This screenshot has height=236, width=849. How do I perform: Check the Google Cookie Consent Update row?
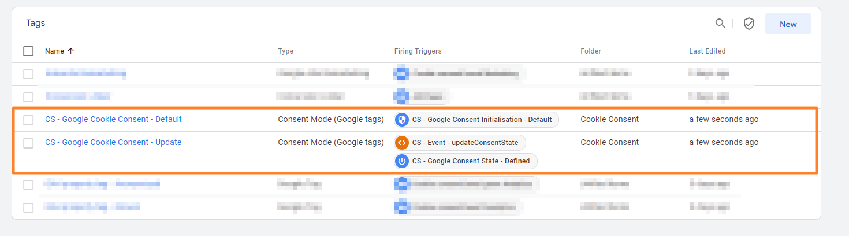coord(28,143)
